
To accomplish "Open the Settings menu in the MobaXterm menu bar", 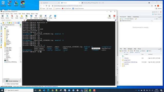I will [x=28, y=14].
